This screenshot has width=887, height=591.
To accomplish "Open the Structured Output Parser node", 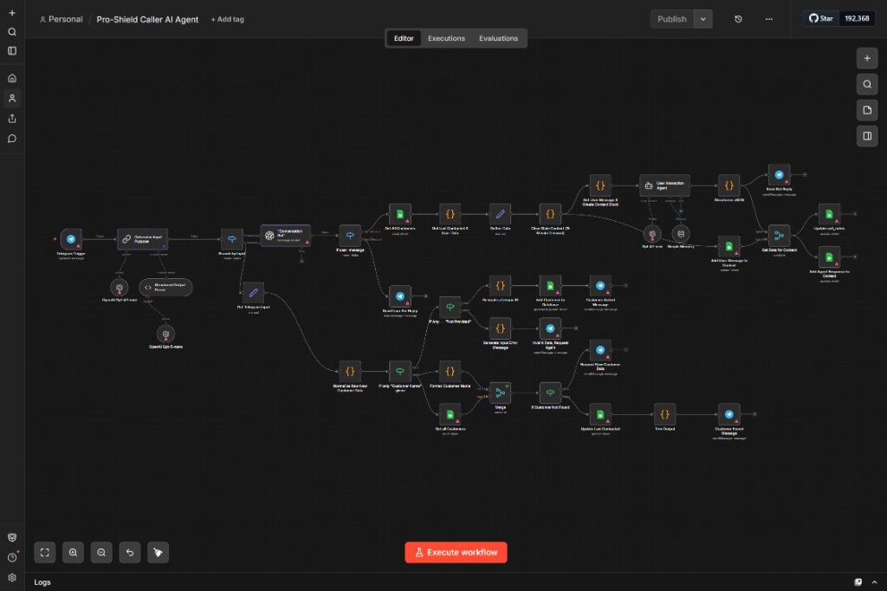I will click(165, 288).
